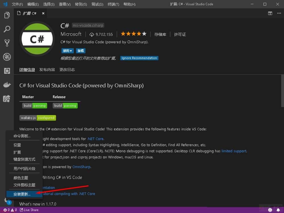Open the 帮助(H) menu
The image size is (284, 213).
pos(129,4)
